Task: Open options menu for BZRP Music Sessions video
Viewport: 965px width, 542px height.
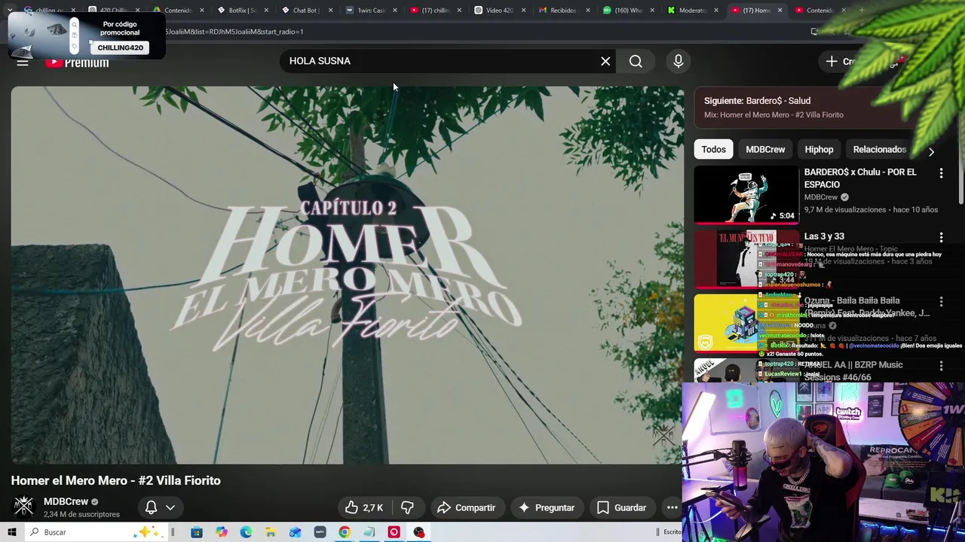Action: click(x=941, y=365)
